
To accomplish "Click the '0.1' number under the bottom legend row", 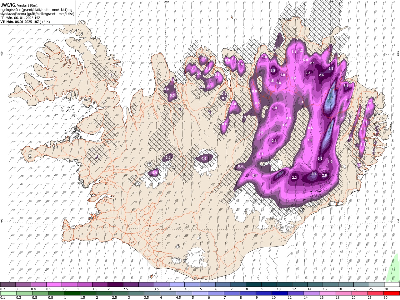I will coord(2,297).
